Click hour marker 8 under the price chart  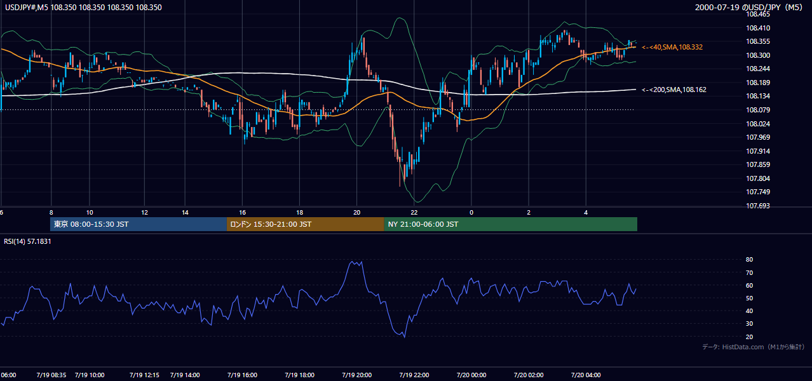51,212
